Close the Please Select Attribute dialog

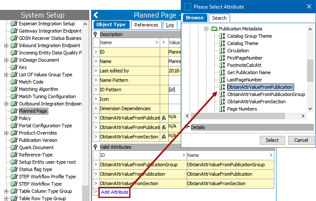(309, 6)
